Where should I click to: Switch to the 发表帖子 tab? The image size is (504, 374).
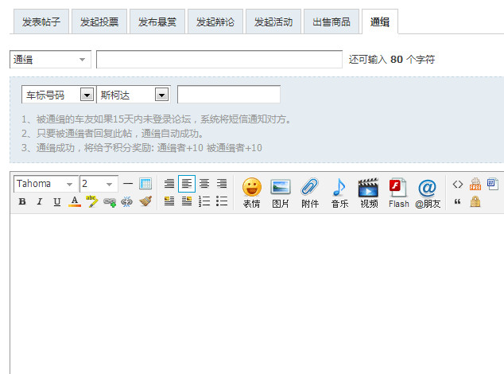[41, 22]
